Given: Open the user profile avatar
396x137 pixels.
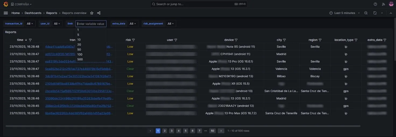Looking at the screenshot, I should [x=391, y=4].
